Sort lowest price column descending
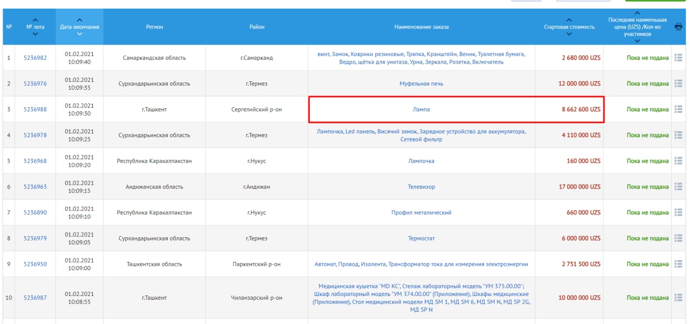690x324 pixels. click(x=637, y=41)
